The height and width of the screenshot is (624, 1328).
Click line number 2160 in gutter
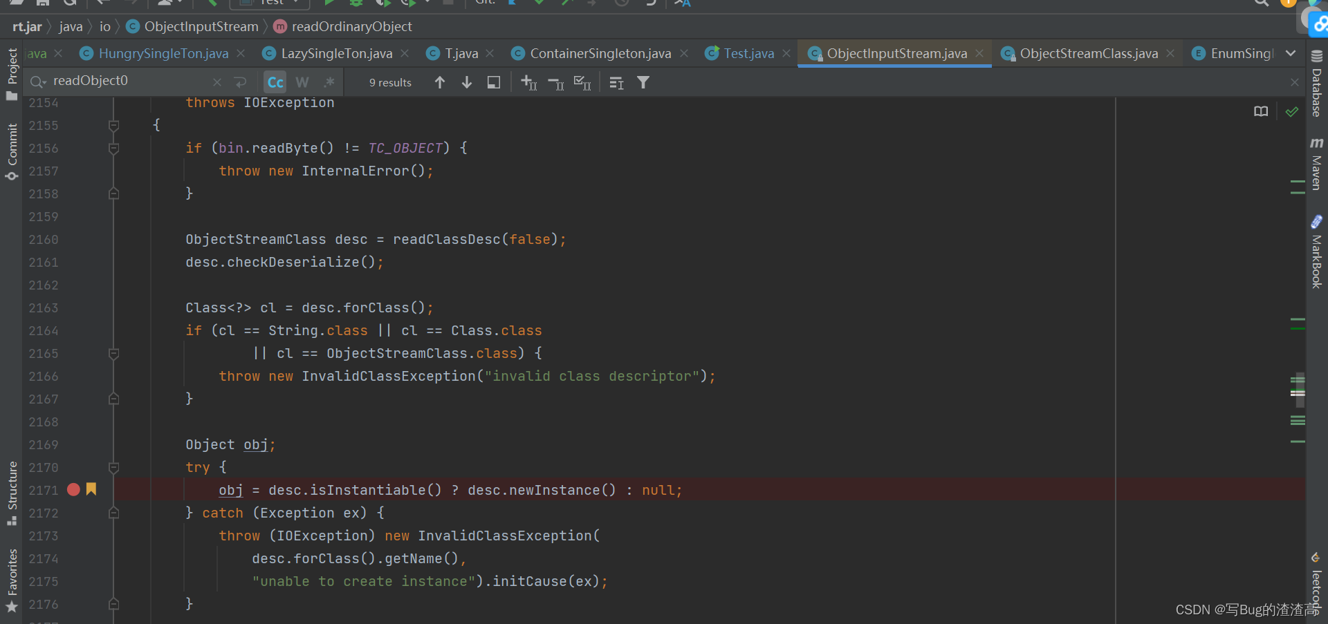[x=44, y=239]
